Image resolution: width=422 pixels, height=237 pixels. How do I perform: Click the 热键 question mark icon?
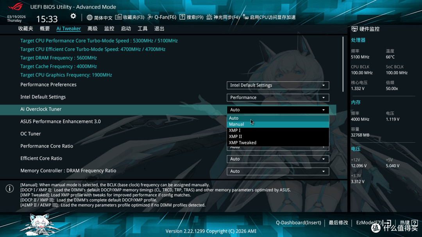pos(415,223)
